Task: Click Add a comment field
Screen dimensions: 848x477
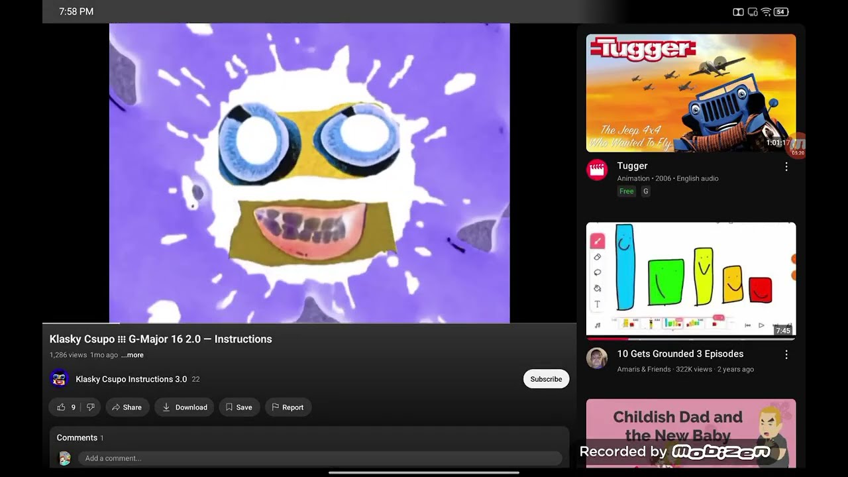Action: tap(320, 458)
